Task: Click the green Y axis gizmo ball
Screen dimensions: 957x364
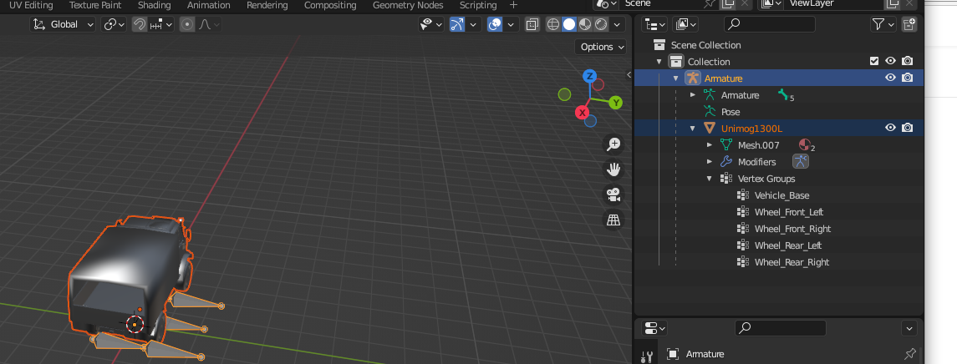Action: point(616,103)
